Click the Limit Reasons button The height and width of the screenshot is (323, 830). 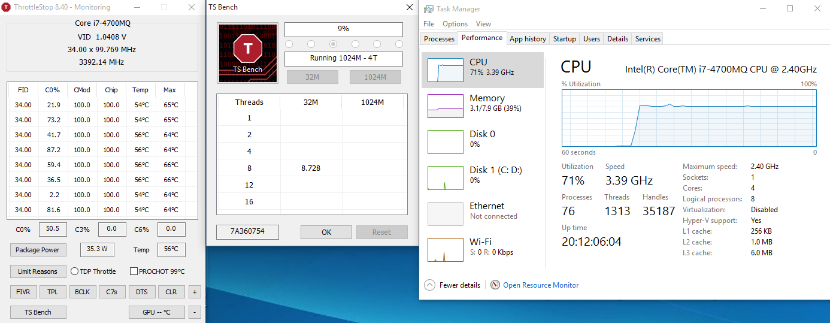point(38,271)
